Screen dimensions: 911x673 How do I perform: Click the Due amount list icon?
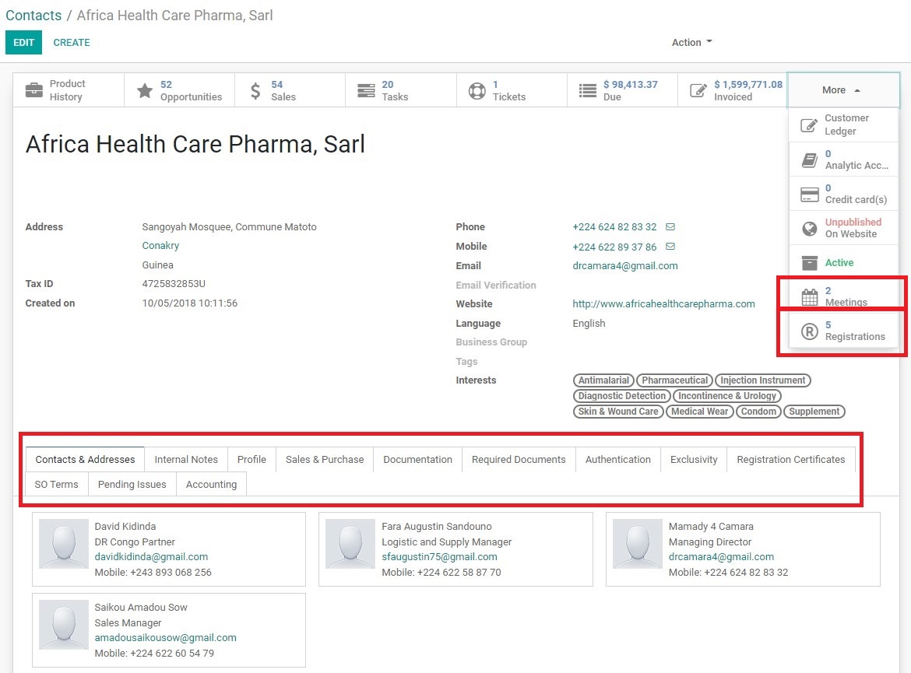coord(587,90)
